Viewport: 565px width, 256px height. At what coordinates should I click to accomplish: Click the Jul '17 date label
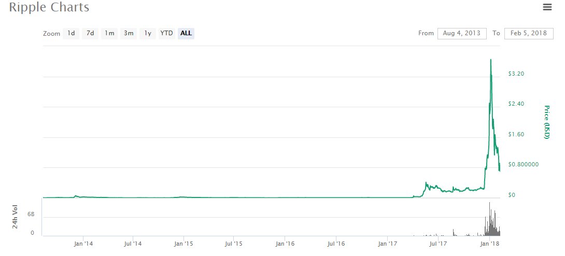click(438, 244)
